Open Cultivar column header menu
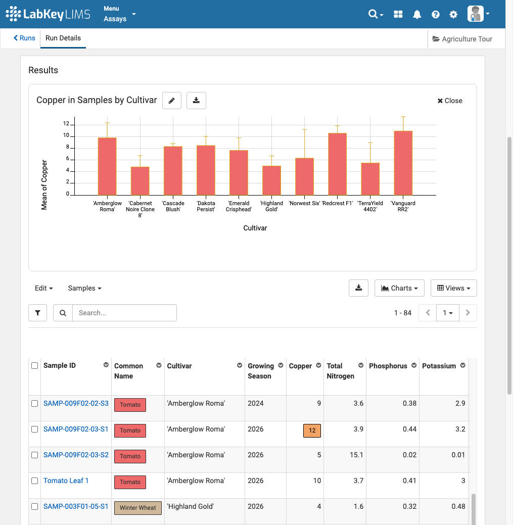The height and width of the screenshot is (525, 513). (x=240, y=365)
